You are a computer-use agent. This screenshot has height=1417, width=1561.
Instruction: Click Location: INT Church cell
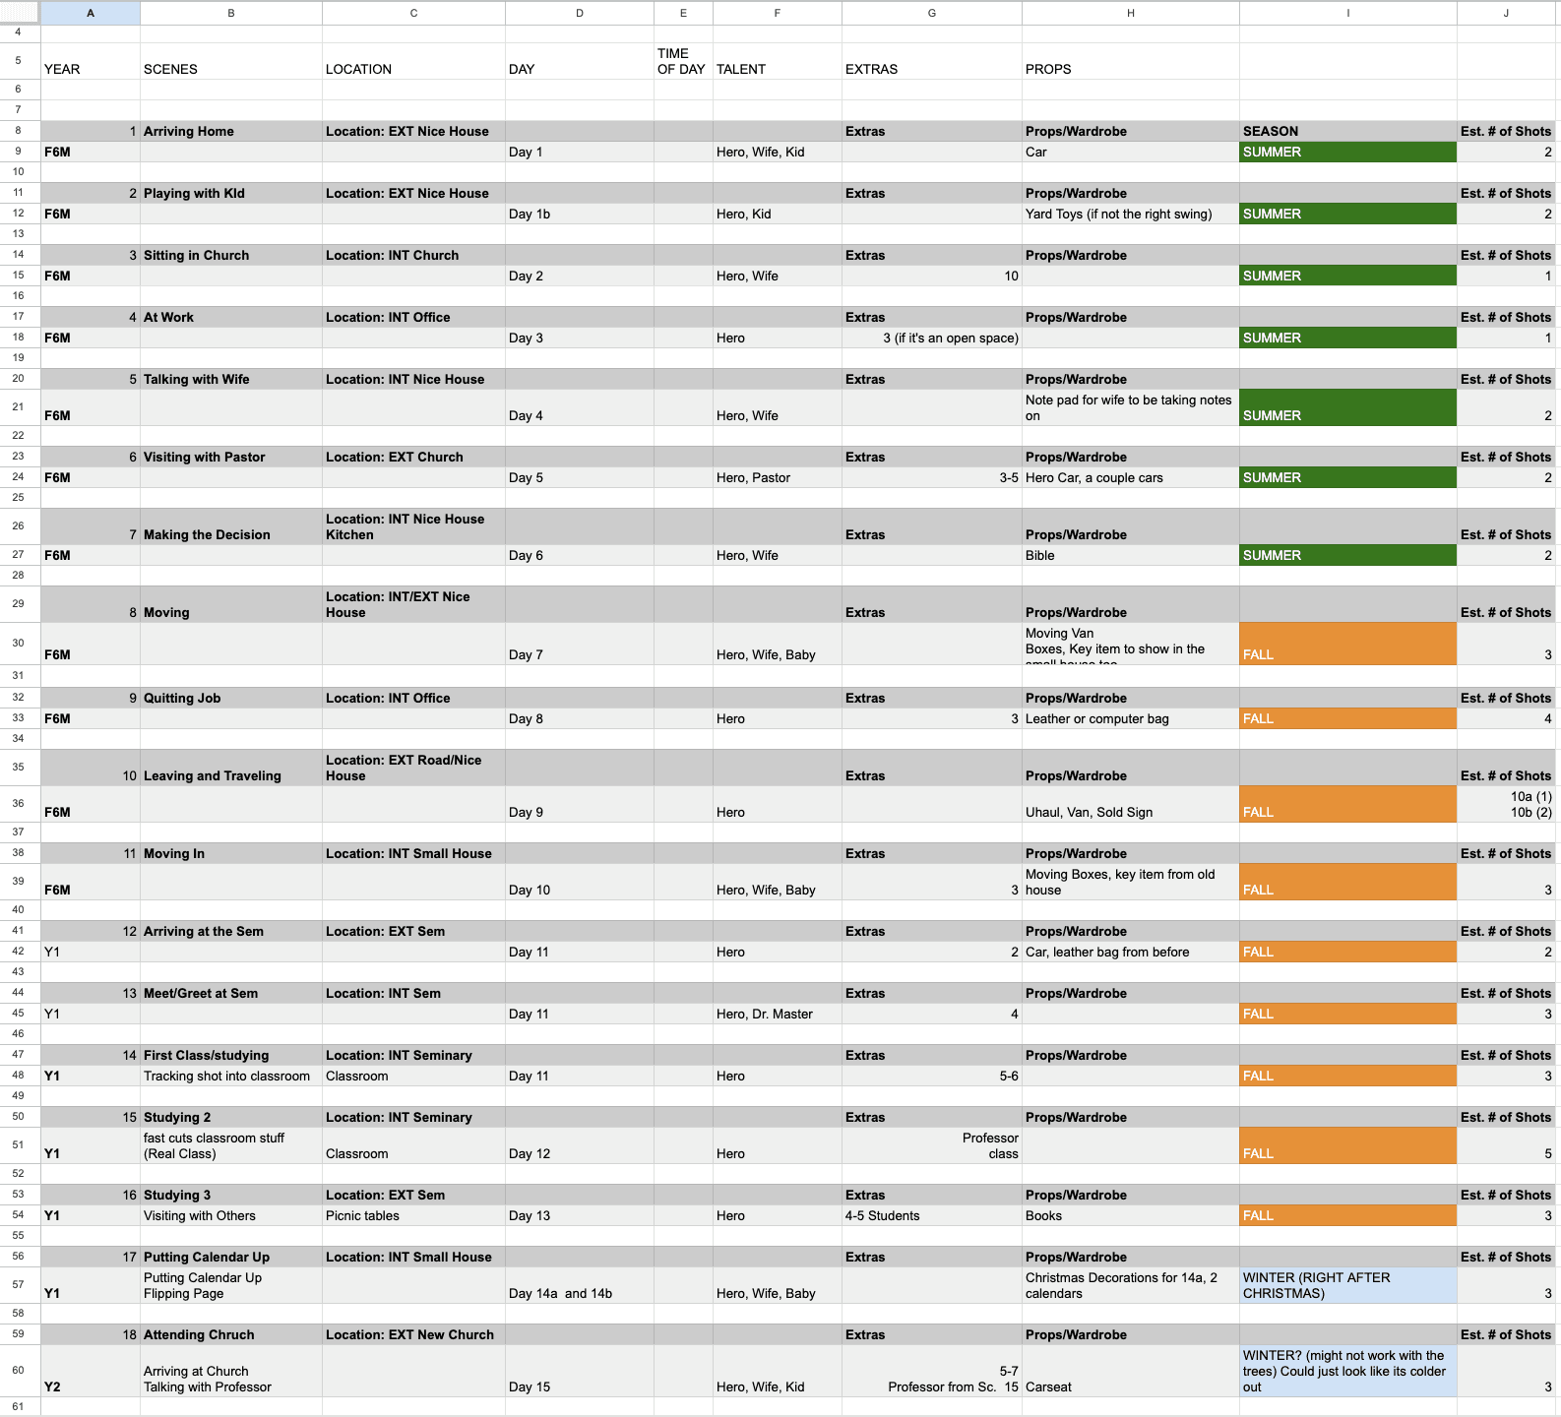pos(413,255)
